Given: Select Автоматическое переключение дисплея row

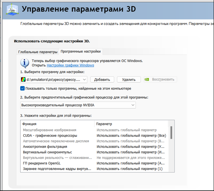Looking at the screenshot, I should point(94,141).
